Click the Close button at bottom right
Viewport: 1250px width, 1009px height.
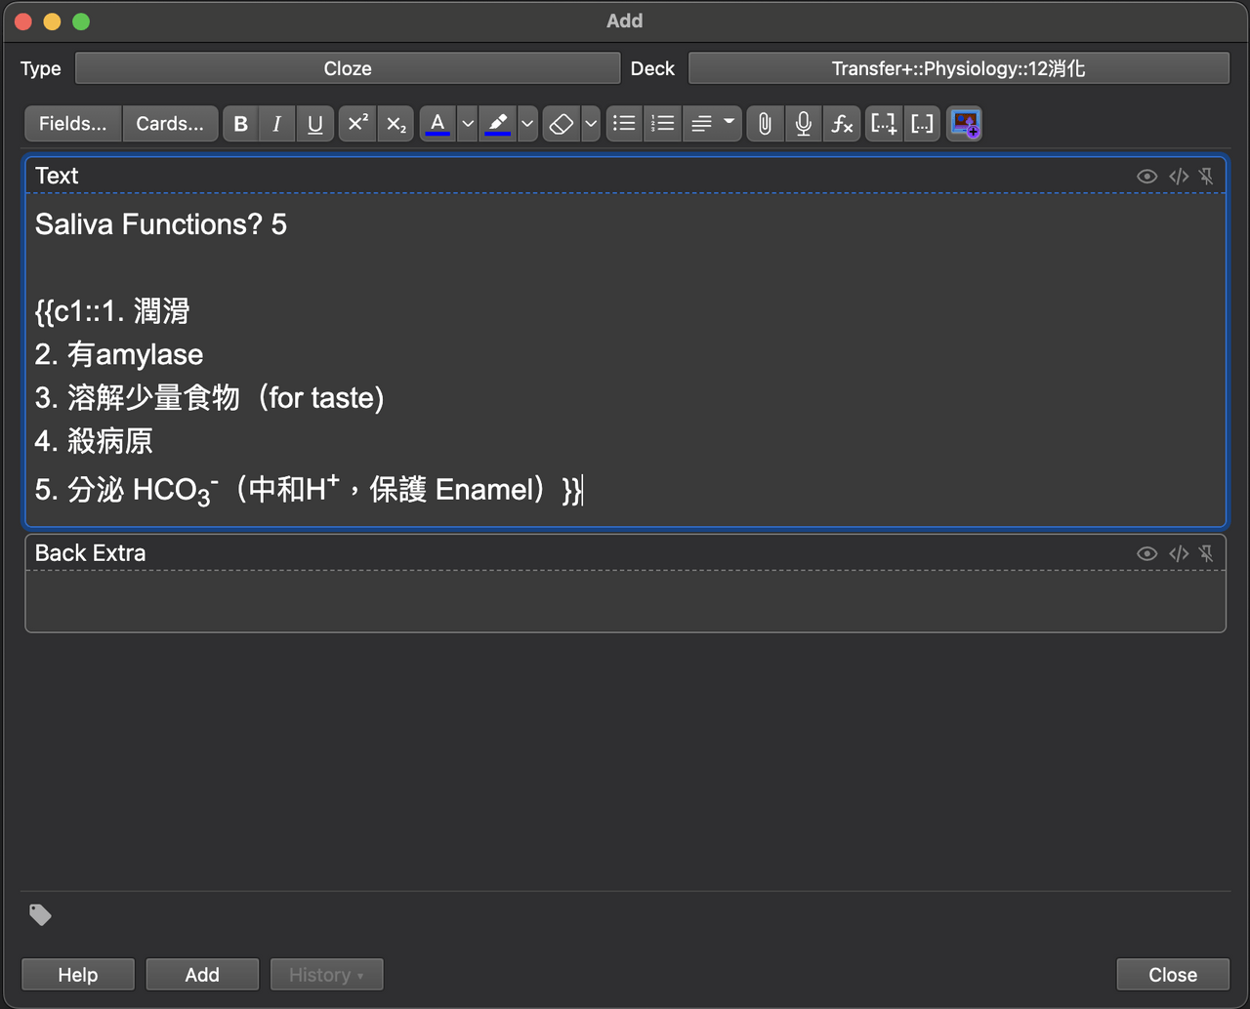click(1173, 975)
